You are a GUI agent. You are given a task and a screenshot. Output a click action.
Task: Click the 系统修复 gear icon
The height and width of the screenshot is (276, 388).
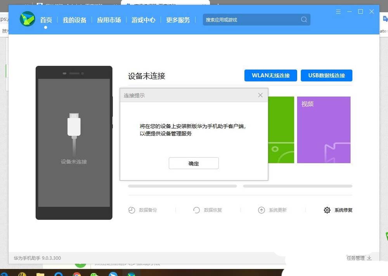[x=327, y=210]
